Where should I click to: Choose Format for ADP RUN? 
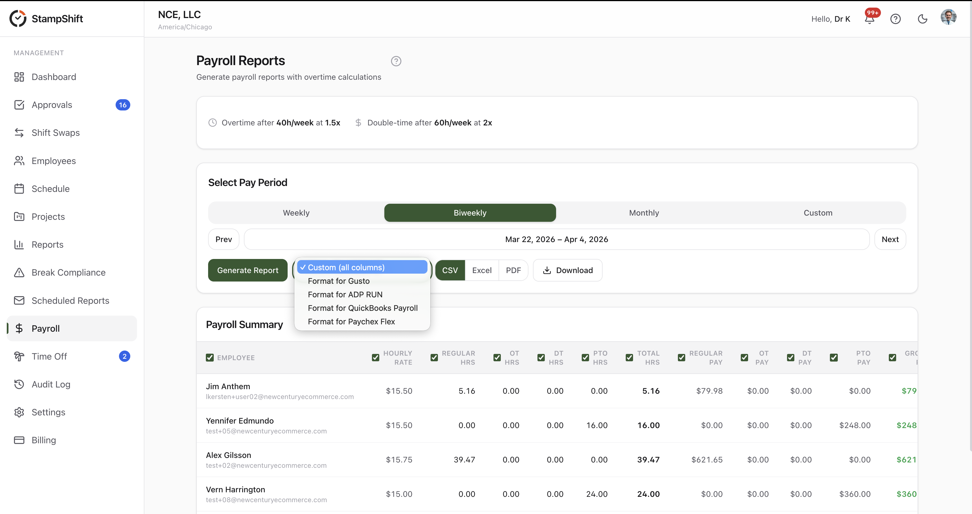point(362,294)
